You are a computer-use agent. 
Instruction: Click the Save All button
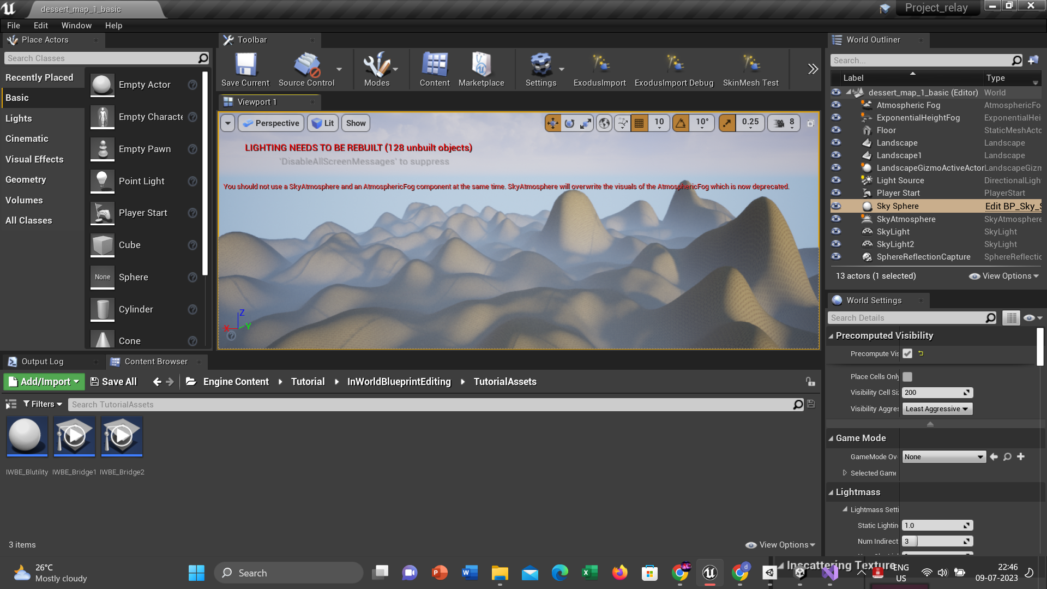pyautogui.click(x=113, y=382)
